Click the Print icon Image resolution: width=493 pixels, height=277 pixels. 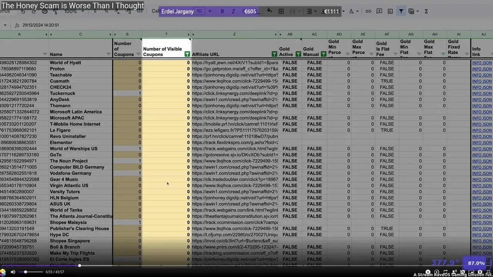point(45,12)
